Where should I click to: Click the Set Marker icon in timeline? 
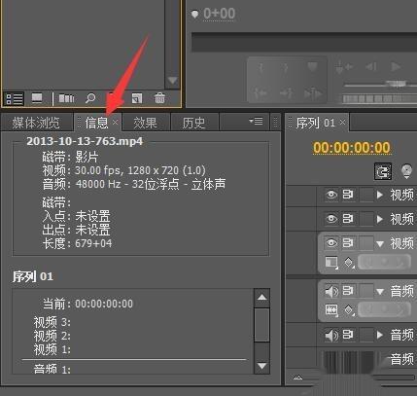(406, 171)
